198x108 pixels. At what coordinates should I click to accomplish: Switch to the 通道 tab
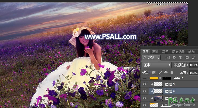[155, 52]
